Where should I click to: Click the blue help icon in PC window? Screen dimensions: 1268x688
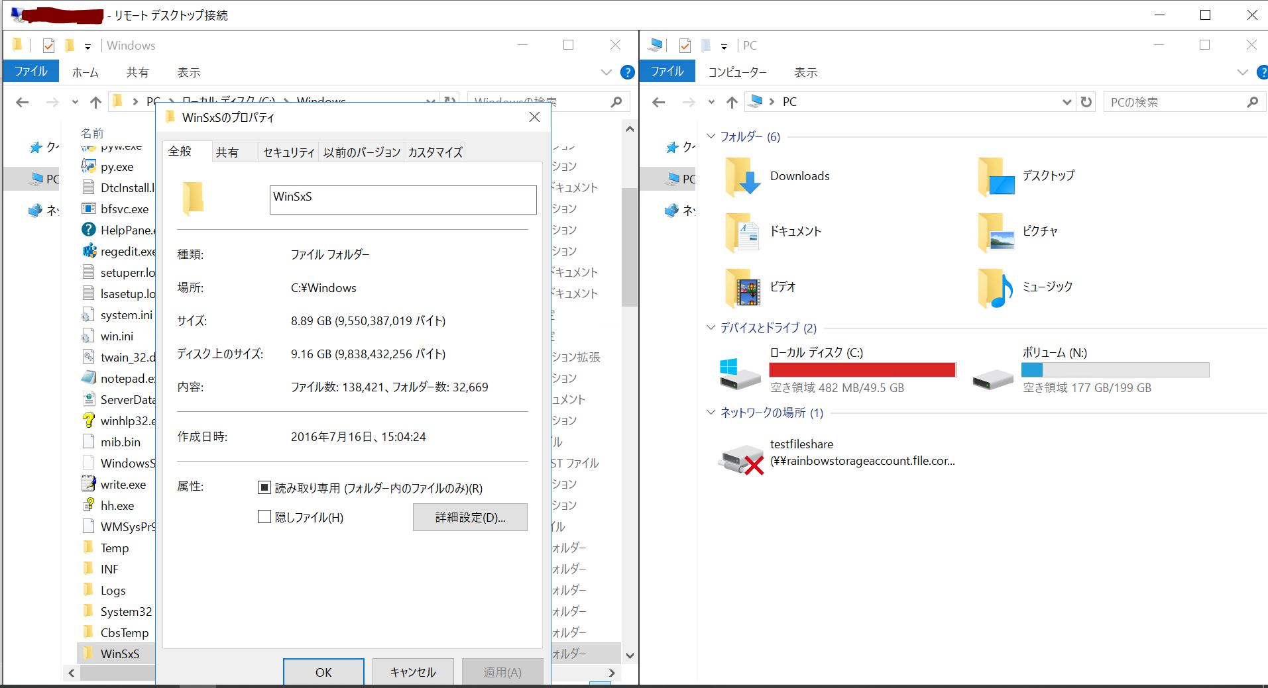click(x=1263, y=72)
